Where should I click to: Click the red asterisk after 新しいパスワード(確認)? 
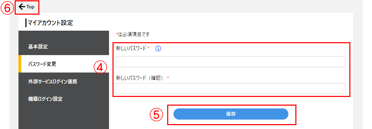tap(168, 78)
